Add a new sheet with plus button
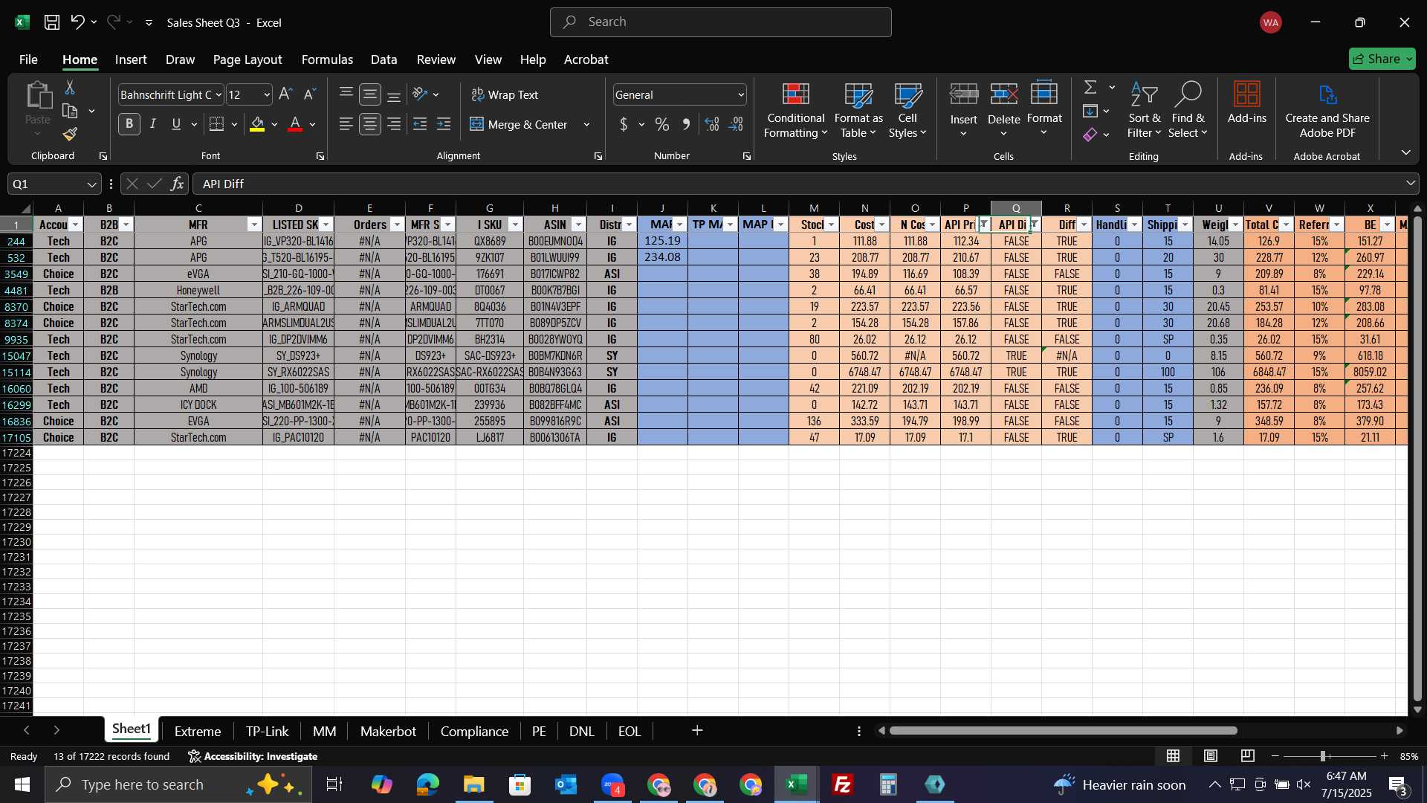Image resolution: width=1427 pixels, height=803 pixels. tap(697, 731)
